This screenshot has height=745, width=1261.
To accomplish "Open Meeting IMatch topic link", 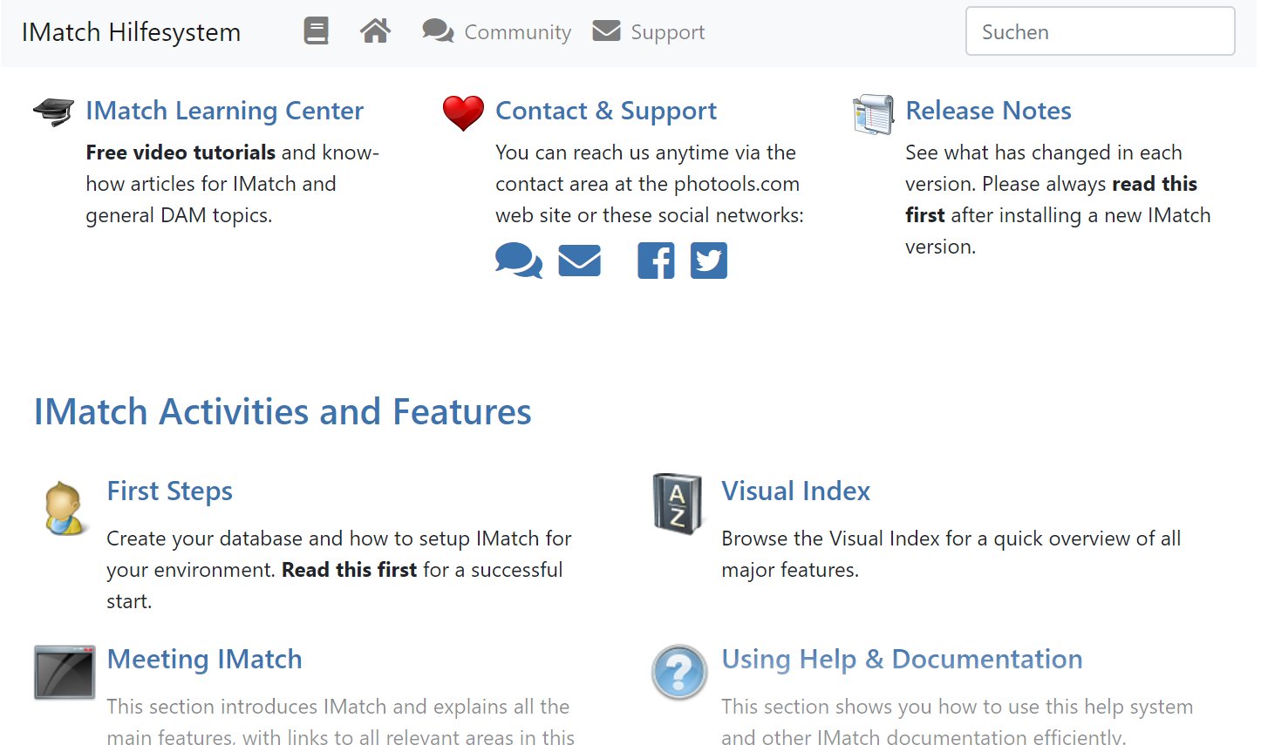I will click(204, 660).
